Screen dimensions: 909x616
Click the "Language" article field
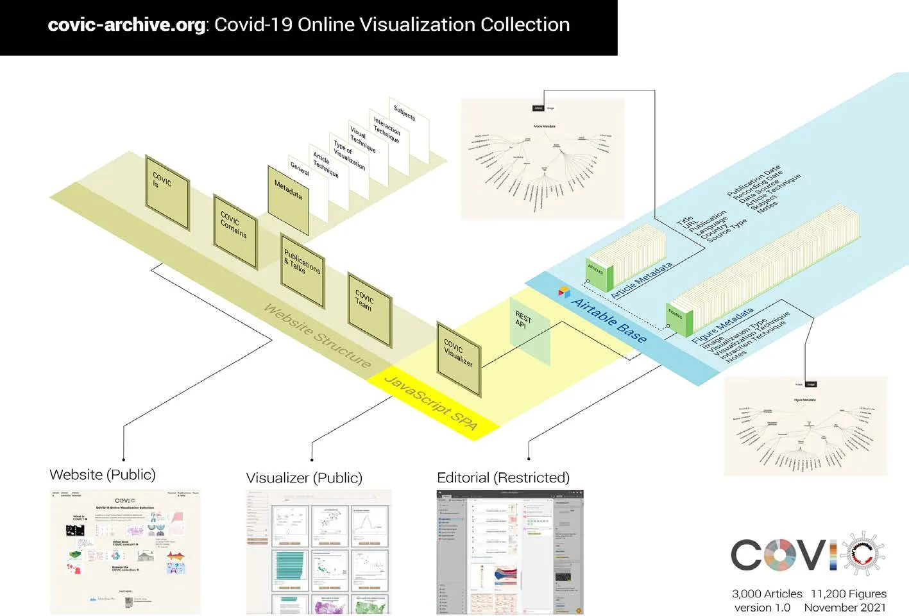click(x=711, y=226)
